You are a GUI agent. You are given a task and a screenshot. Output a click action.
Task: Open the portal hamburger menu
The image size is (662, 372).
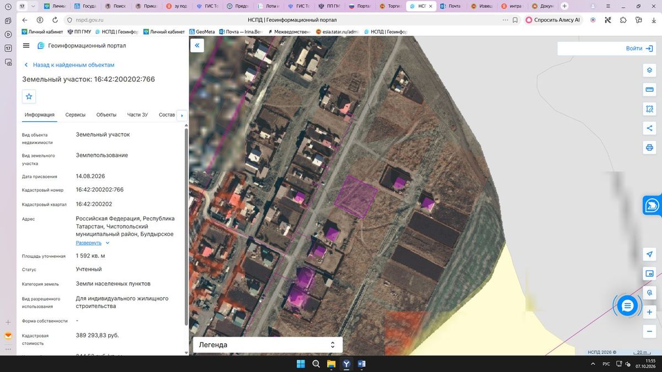(x=26, y=46)
